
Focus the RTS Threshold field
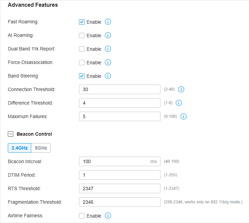[x=120, y=188]
